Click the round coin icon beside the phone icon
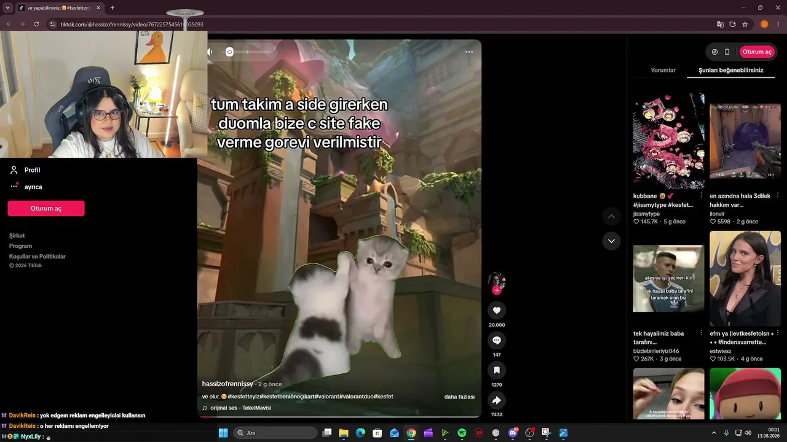Image resolution: width=787 pixels, height=442 pixels. coord(714,52)
